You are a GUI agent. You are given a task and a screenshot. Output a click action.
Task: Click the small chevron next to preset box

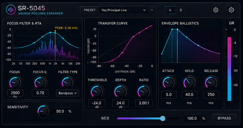[x=152, y=10]
